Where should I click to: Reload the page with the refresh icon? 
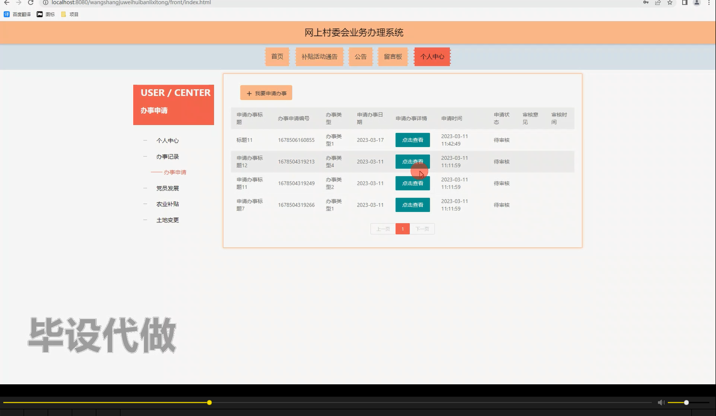[31, 2]
